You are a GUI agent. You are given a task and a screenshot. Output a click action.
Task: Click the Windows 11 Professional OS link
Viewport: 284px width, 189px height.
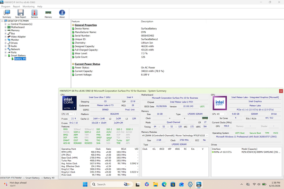click(x=246, y=137)
